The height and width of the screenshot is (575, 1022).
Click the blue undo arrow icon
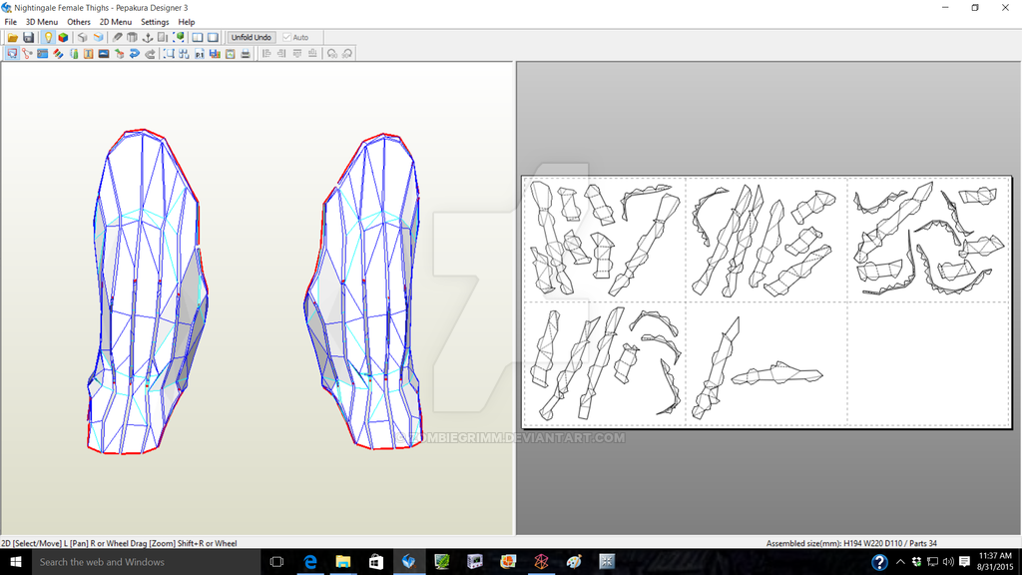tap(135, 54)
